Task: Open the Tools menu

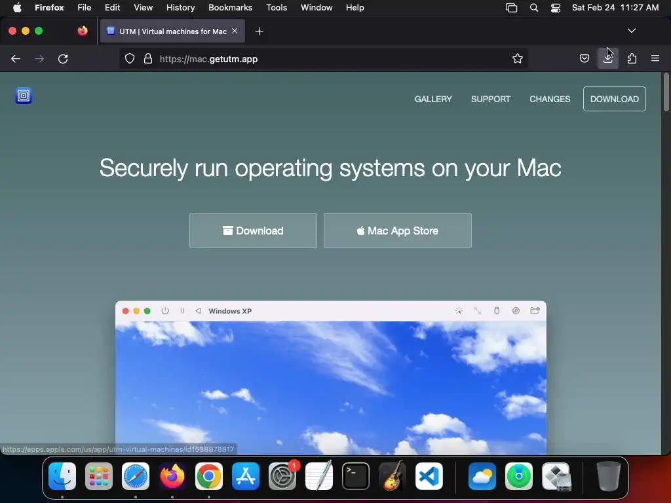Action: coord(277,7)
